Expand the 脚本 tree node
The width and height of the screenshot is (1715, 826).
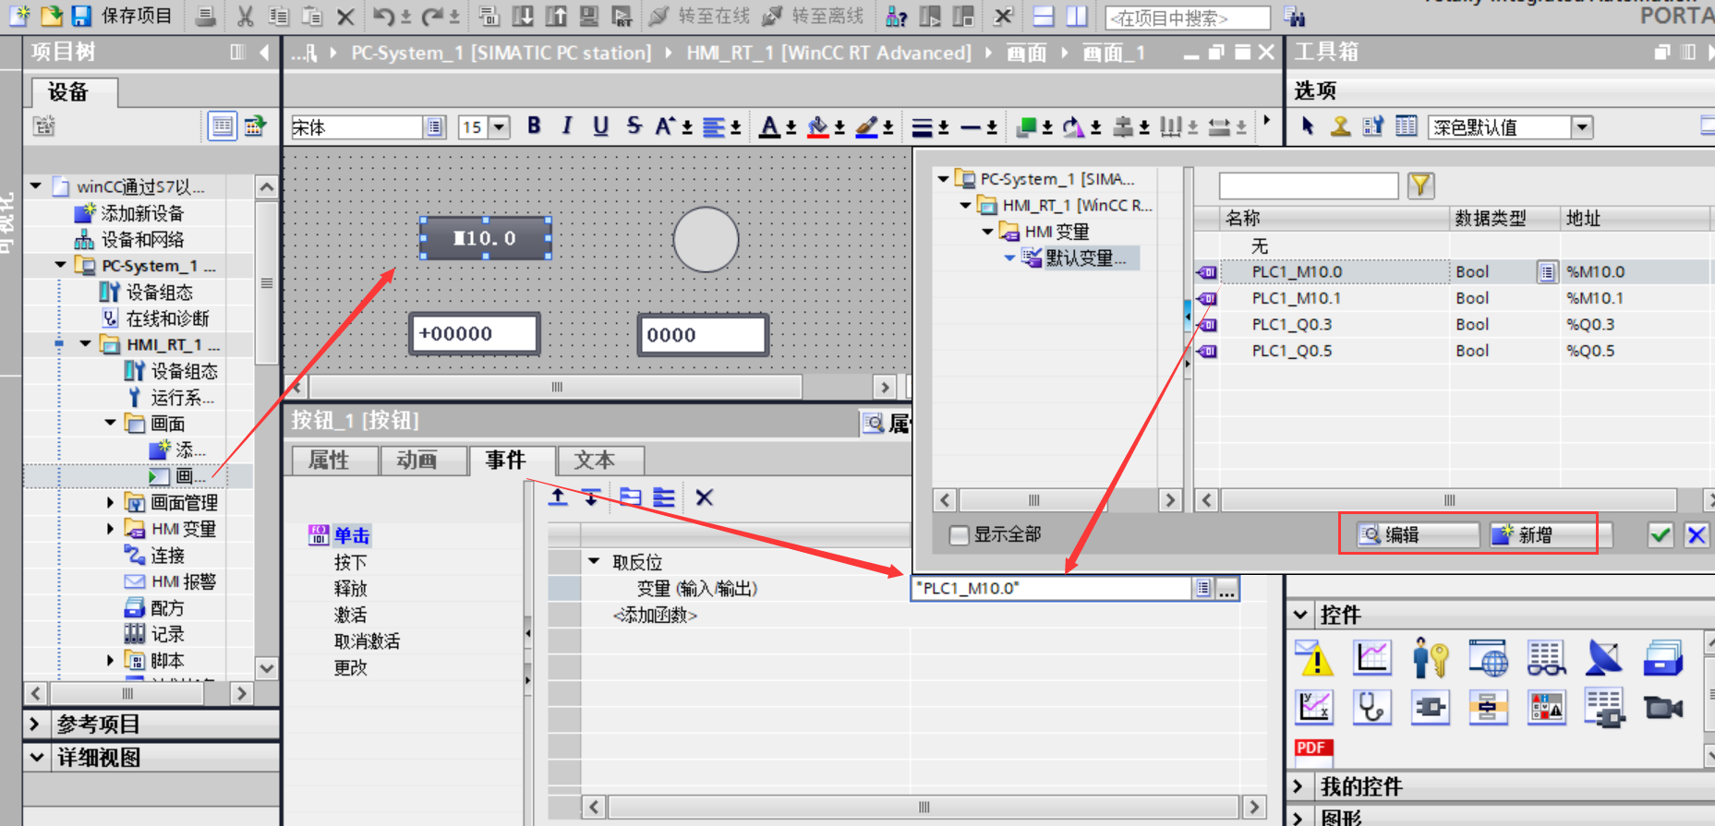pos(110,661)
